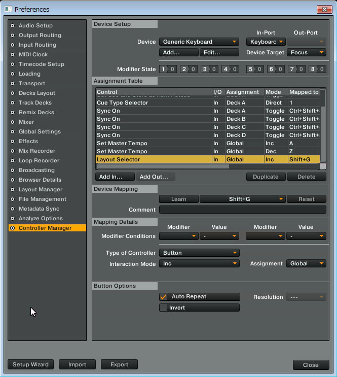Image resolution: width=337 pixels, height=377 pixels.
Task: Open Mix Recorder settings
Action: coord(37,151)
